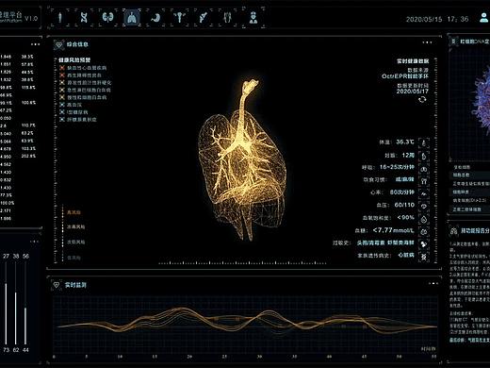Select the highlighted lungs icon
Image resolution: width=490 pixels, height=368 pixels.
(132, 17)
